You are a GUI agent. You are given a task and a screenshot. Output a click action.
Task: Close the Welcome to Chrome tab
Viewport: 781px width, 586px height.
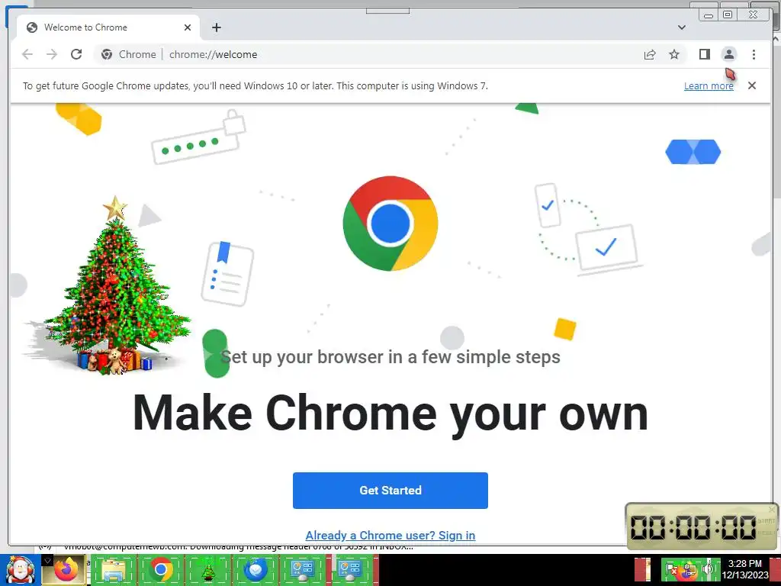point(188,27)
